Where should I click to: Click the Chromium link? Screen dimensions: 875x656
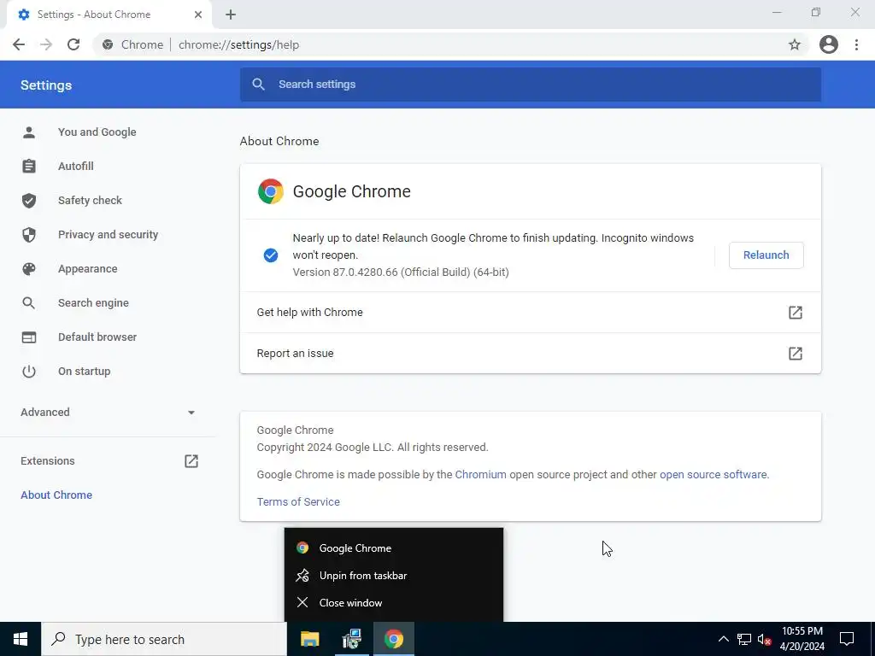[x=480, y=475]
